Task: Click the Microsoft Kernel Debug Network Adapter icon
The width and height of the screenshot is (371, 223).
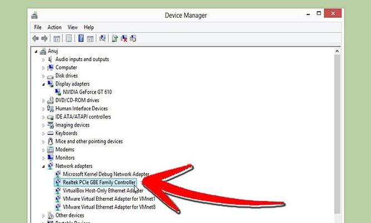Action: [58, 174]
